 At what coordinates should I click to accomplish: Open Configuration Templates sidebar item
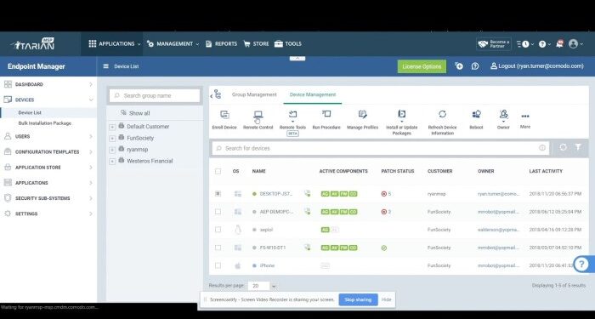pyautogui.click(x=48, y=152)
